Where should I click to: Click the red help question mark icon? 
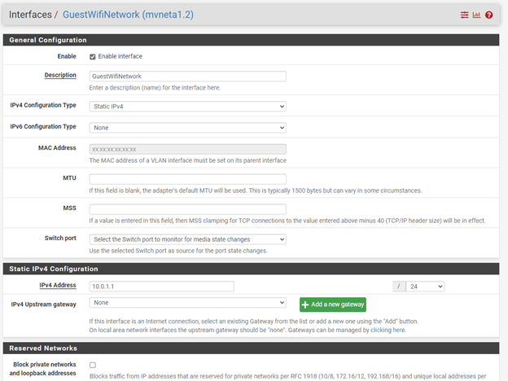(489, 15)
